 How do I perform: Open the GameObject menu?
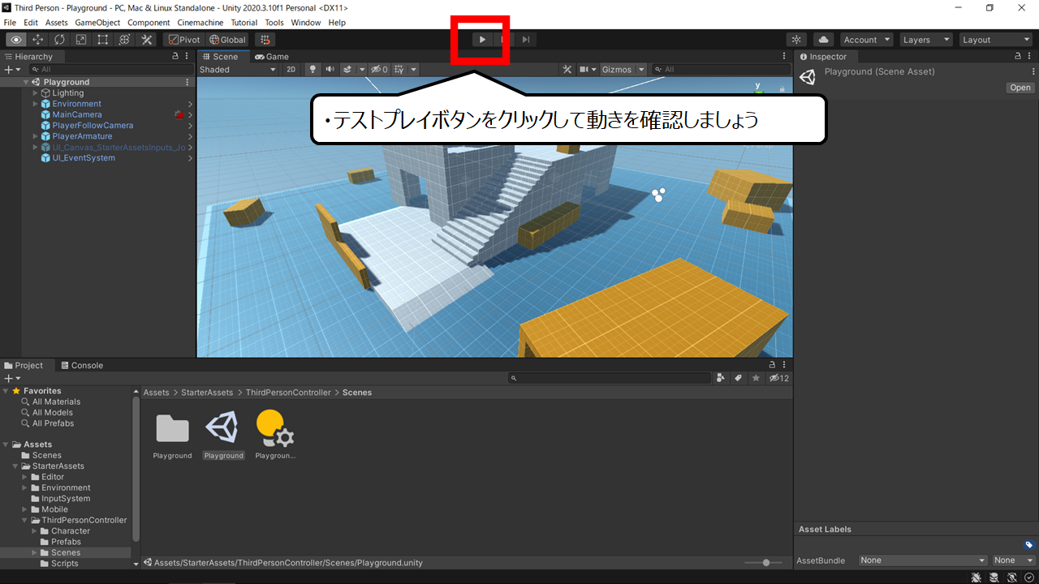[97, 23]
